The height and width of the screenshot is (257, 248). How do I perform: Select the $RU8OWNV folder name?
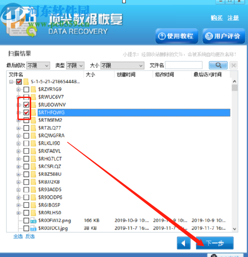tap(52, 105)
